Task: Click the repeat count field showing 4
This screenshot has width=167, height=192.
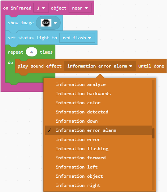Action: (x=32, y=52)
